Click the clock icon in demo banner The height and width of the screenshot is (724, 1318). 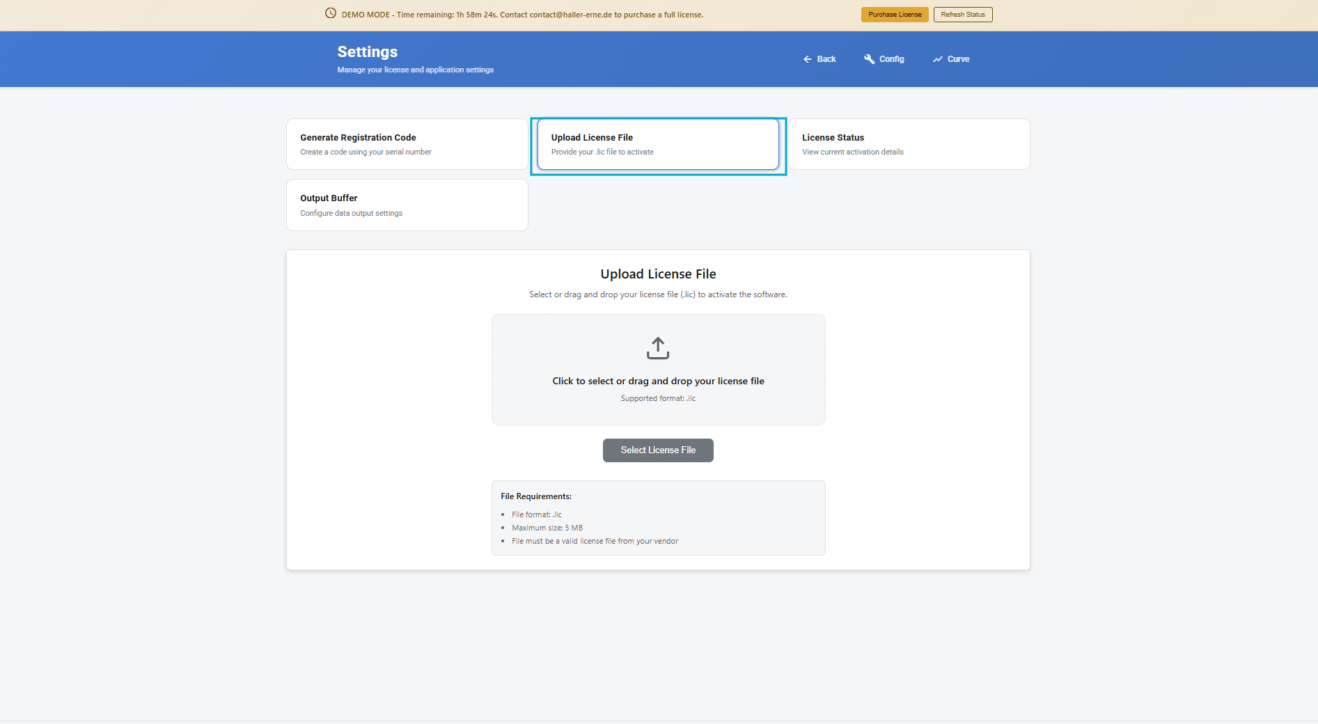pyautogui.click(x=331, y=13)
